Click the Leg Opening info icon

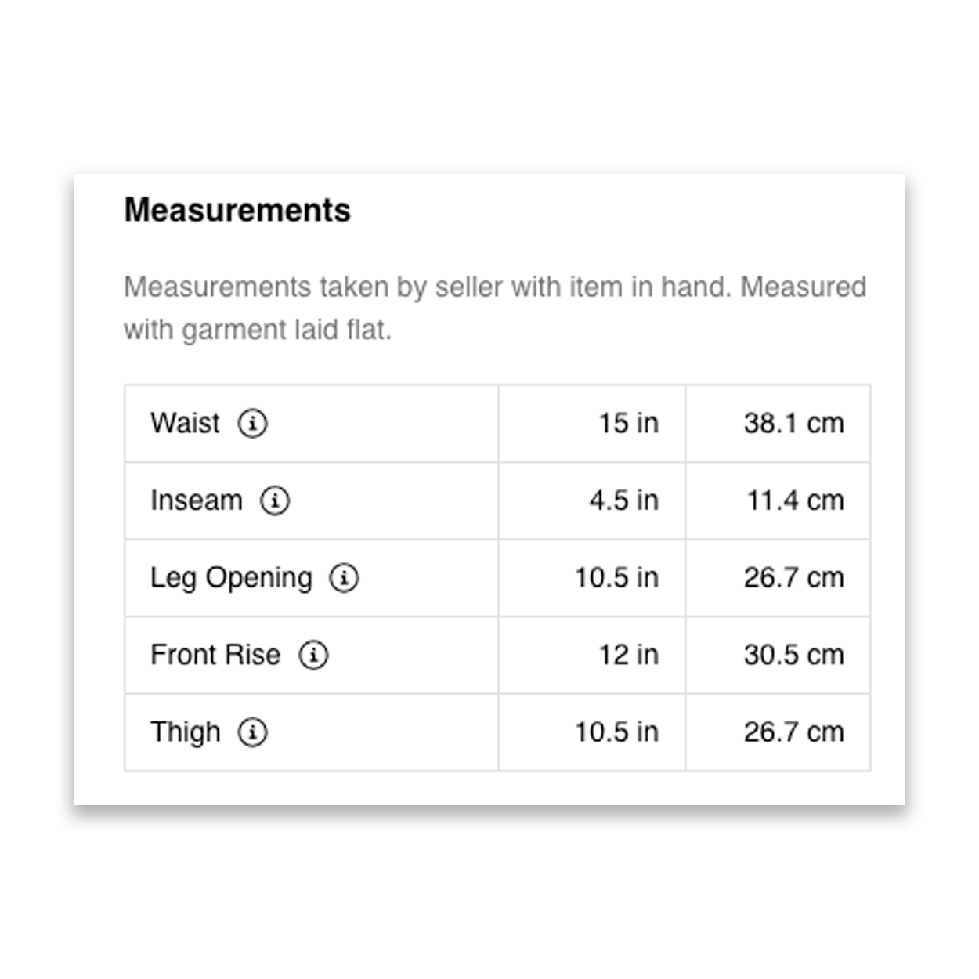(344, 578)
